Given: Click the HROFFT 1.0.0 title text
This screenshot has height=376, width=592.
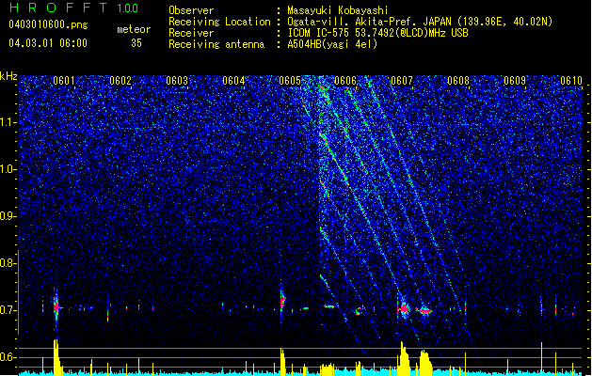Looking at the screenshot, I should pyautogui.click(x=74, y=8).
